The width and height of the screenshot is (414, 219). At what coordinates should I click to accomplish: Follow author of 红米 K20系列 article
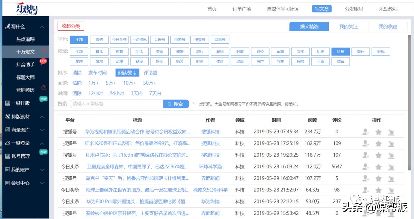[366, 143]
